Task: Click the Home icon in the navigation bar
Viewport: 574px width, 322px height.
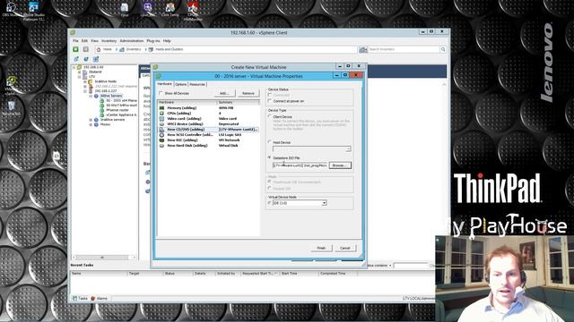Action: (x=99, y=49)
